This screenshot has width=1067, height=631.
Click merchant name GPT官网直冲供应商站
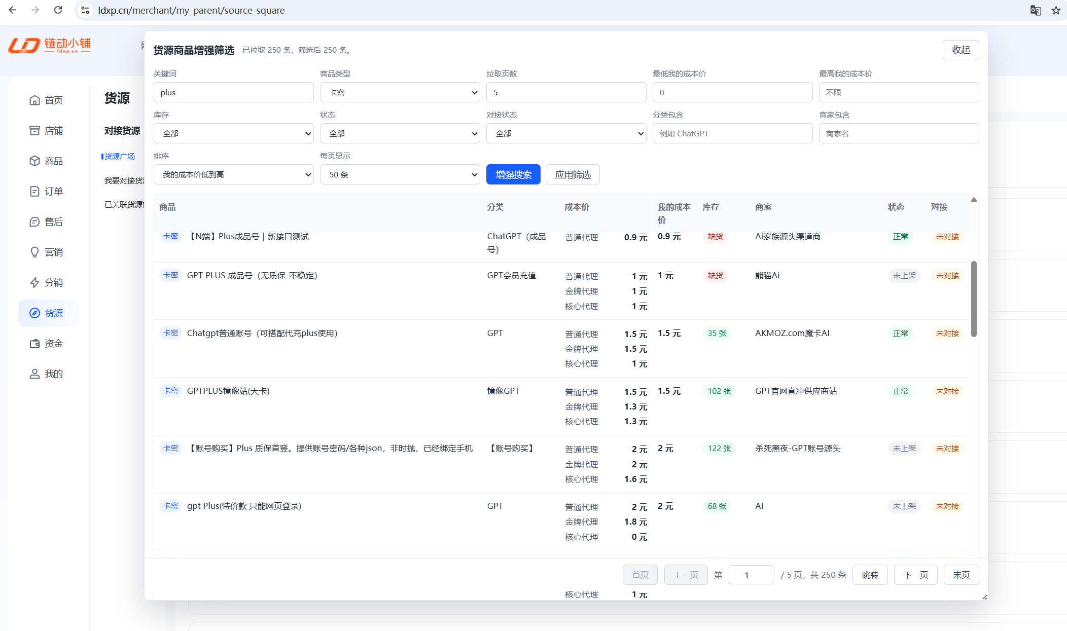(796, 391)
